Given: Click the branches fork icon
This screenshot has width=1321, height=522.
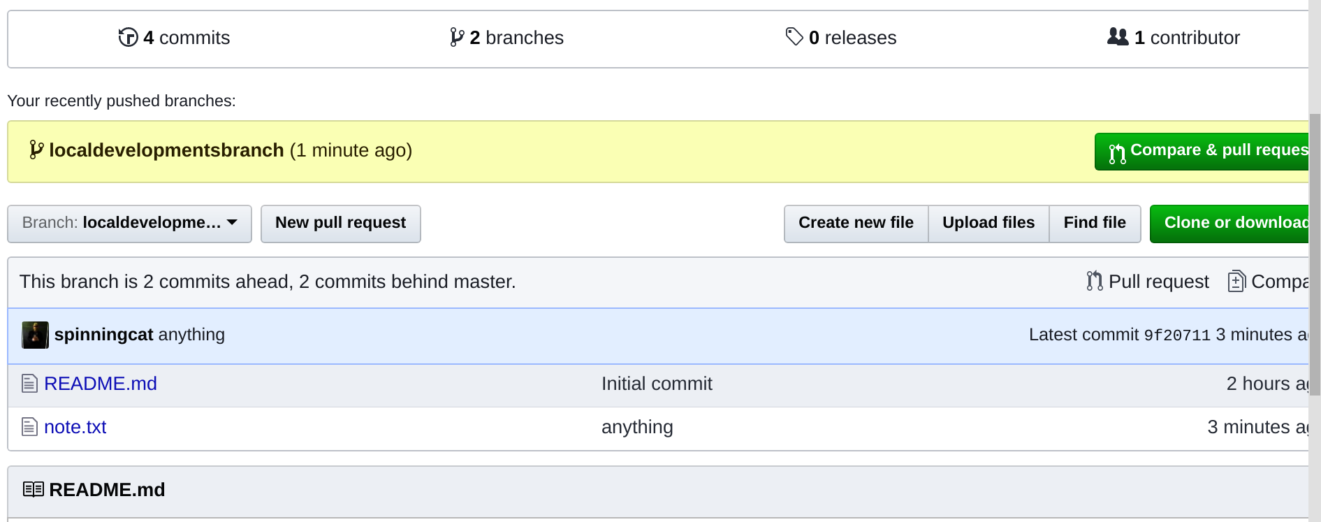Looking at the screenshot, I should pyautogui.click(x=457, y=37).
